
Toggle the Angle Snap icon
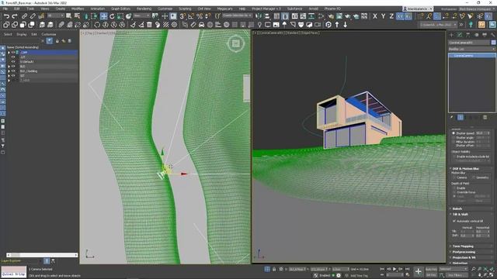(x=191, y=16)
